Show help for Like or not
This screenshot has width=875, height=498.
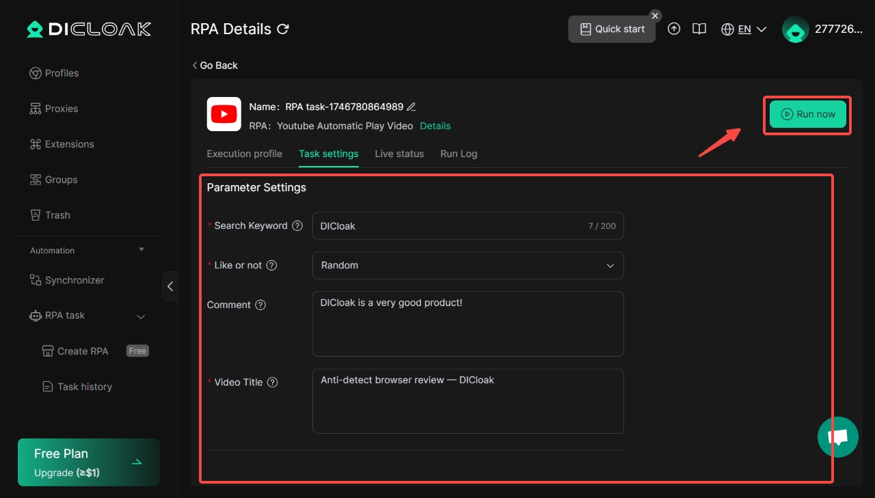point(271,265)
